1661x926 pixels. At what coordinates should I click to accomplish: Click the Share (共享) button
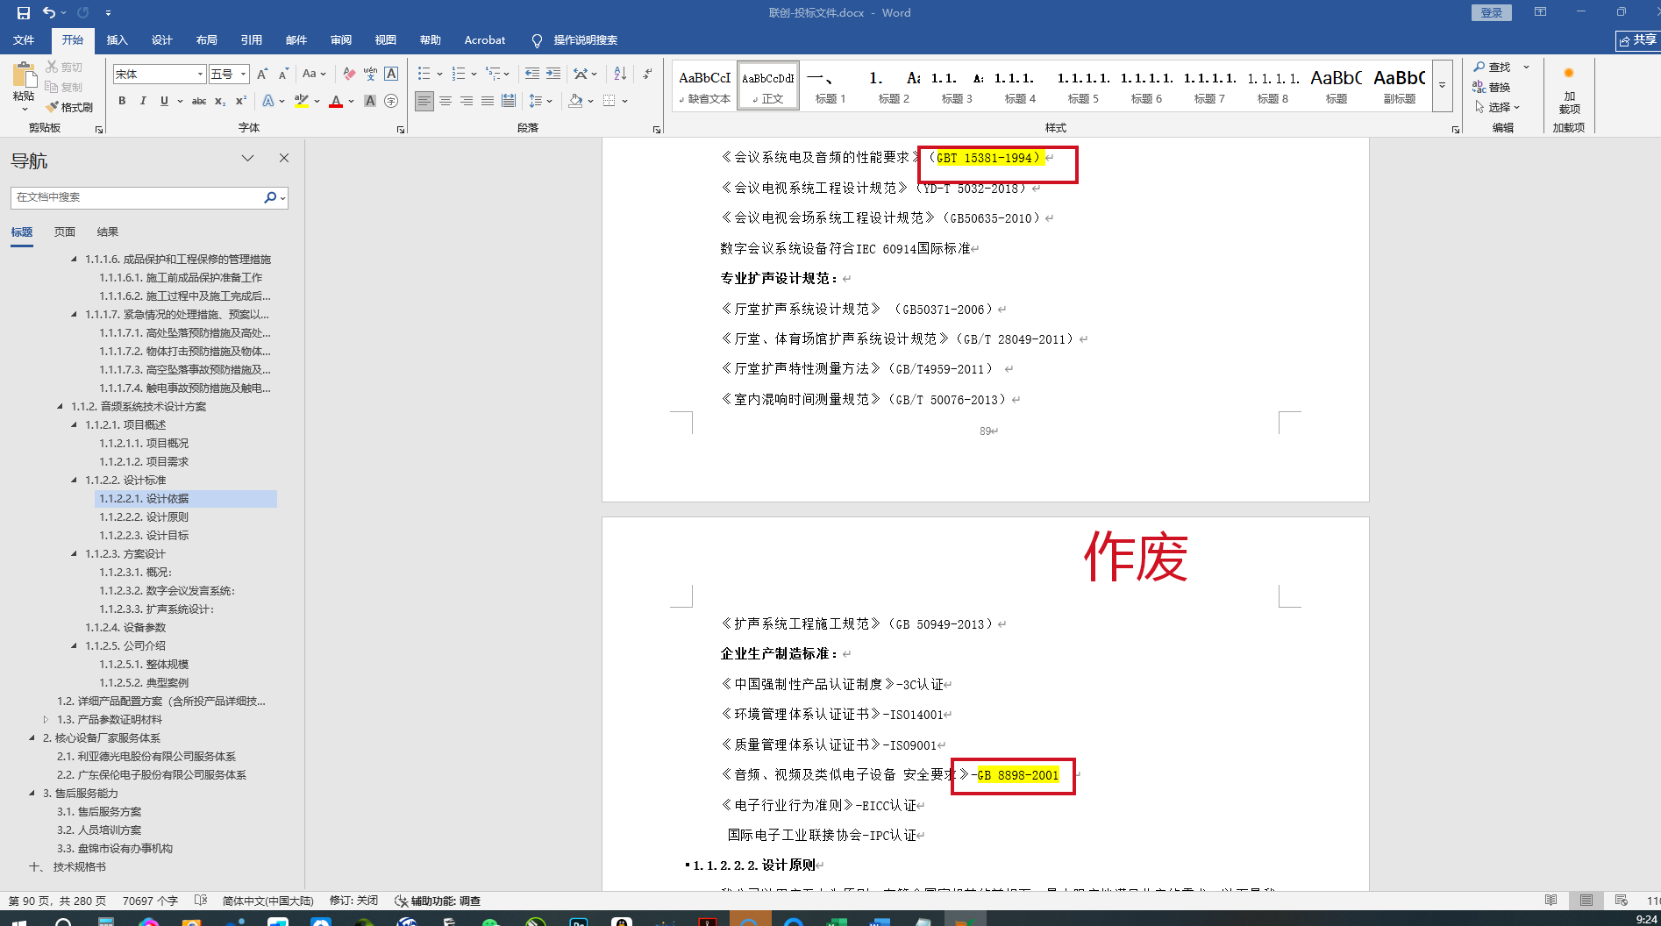point(1637,40)
